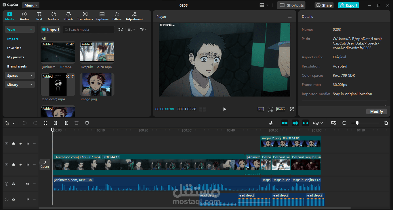Open the Adjustment tab
Image resolution: width=393 pixels, height=210 pixels.
pyautogui.click(x=134, y=16)
